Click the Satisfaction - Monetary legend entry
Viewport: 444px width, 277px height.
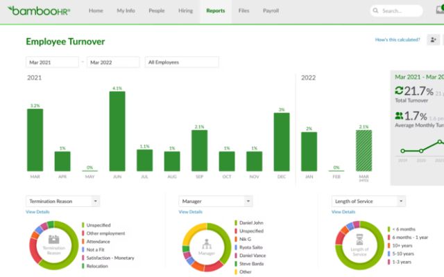pyautogui.click(x=108, y=258)
